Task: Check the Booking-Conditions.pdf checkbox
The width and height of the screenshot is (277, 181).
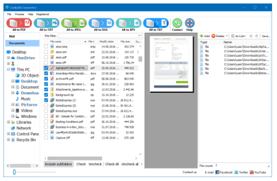Action: (46, 121)
